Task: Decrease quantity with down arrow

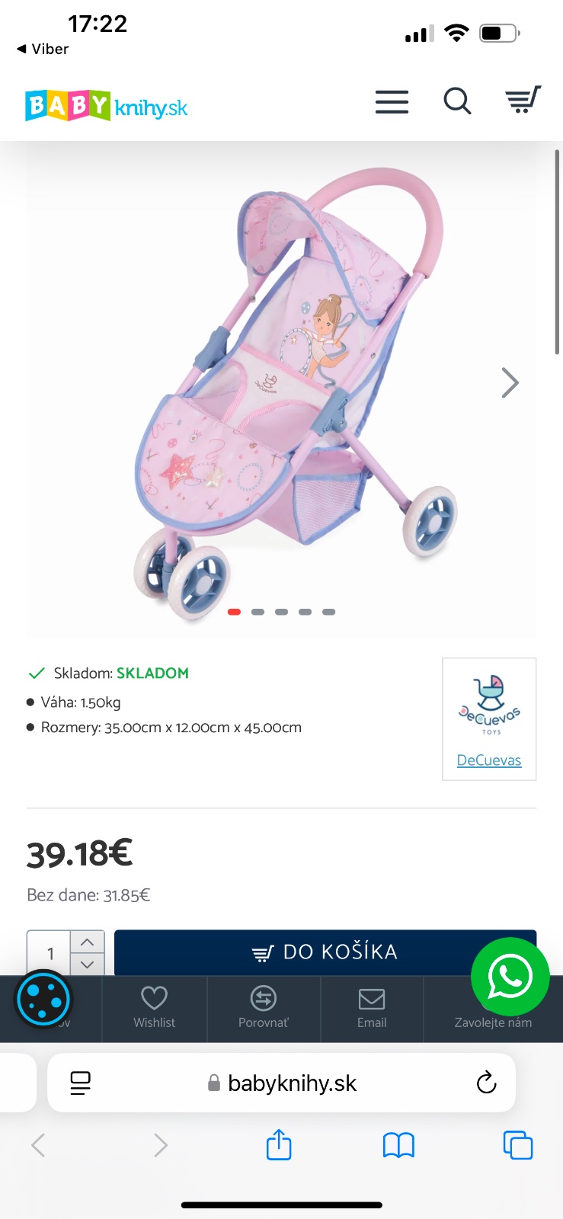Action: [87, 964]
